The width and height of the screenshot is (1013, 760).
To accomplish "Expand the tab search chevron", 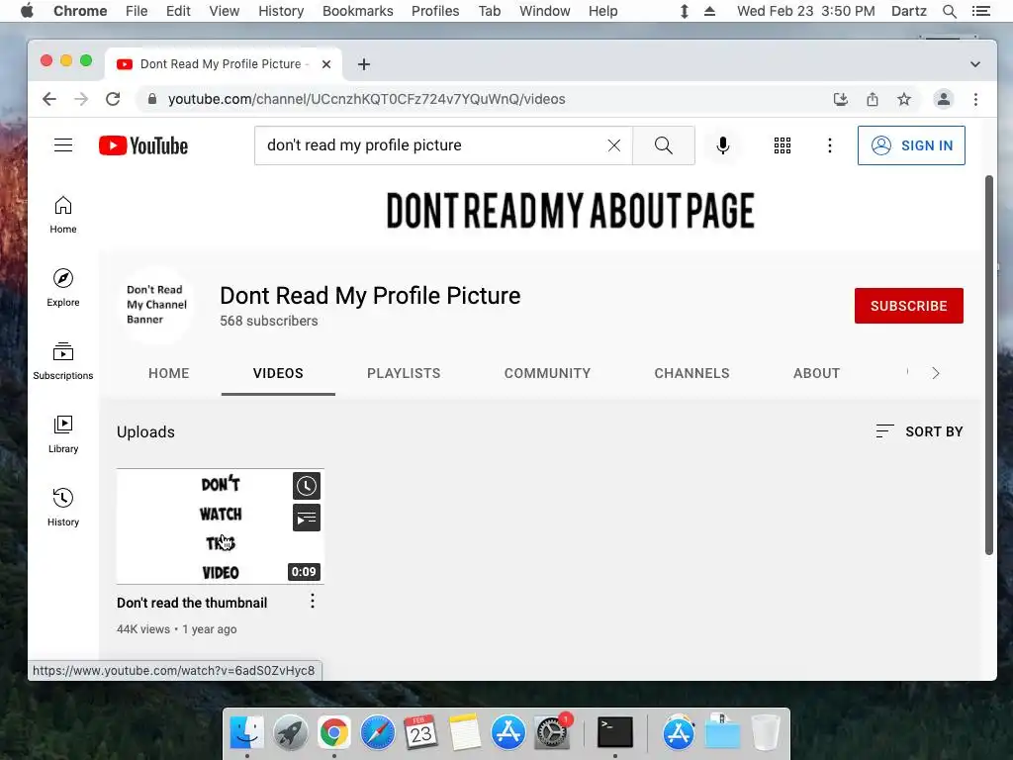I will click(x=974, y=64).
